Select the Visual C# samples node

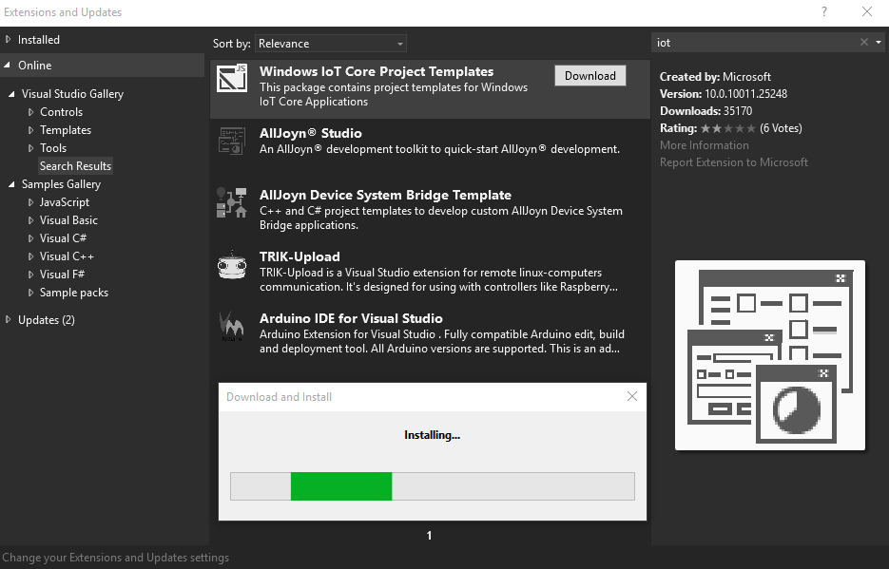tap(63, 238)
